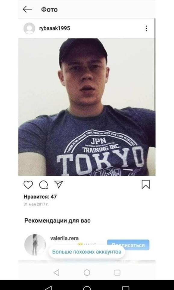The width and height of the screenshot is (174, 290).
Task: Tap the Android recent apps square
Action: (x=117, y=272)
